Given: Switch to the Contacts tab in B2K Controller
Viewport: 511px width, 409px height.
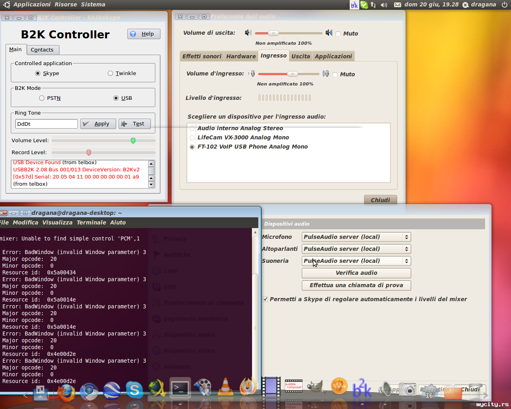Looking at the screenshot, I should (x=42, y=50).
